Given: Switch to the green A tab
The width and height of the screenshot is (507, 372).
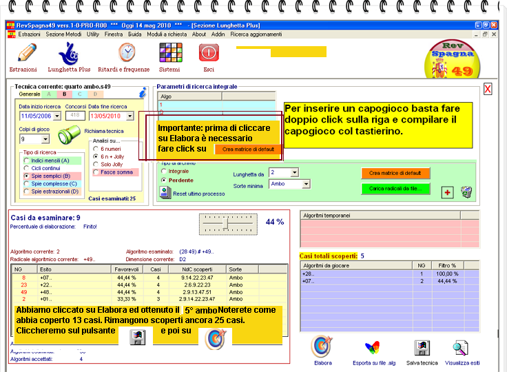Looking at the screenshot, I should click(x=49, y=94).
